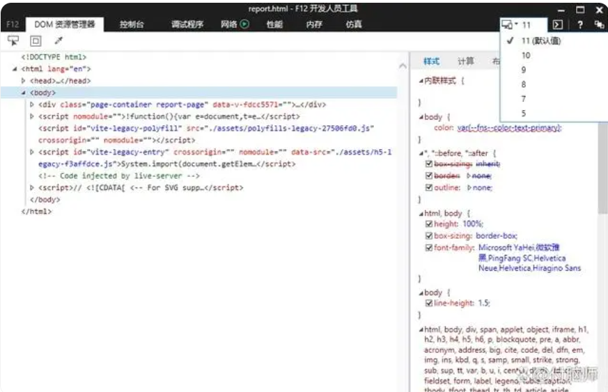Select document mode 9
The width and height of the screenshot is (608, 392).
pos(524,70)
